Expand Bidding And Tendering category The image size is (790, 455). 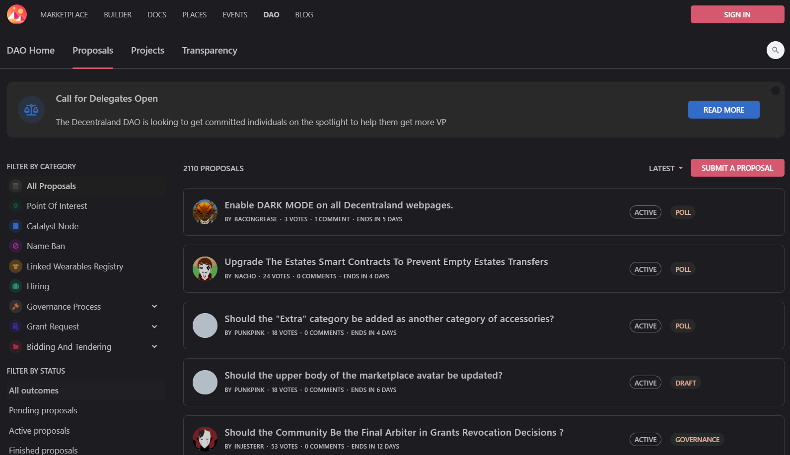pos(154,347)
